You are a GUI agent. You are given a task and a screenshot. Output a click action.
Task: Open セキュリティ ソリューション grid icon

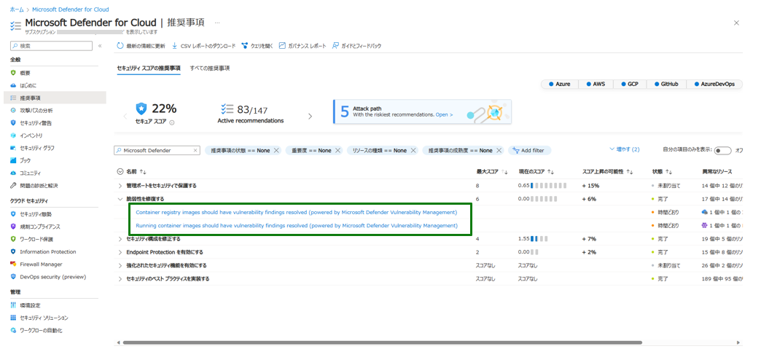coord(14,318)
